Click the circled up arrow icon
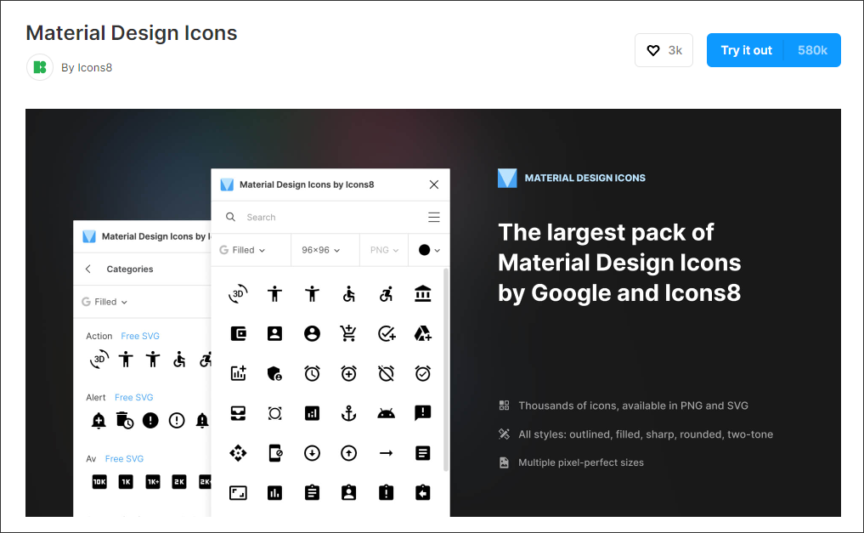864x533 pixels. click(x=349, y=453)
